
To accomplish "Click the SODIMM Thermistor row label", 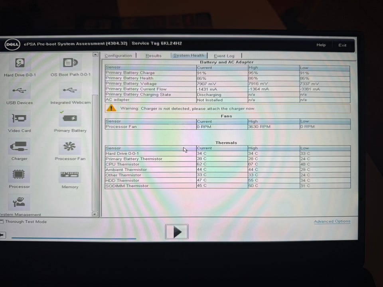I will pos(127,186).
